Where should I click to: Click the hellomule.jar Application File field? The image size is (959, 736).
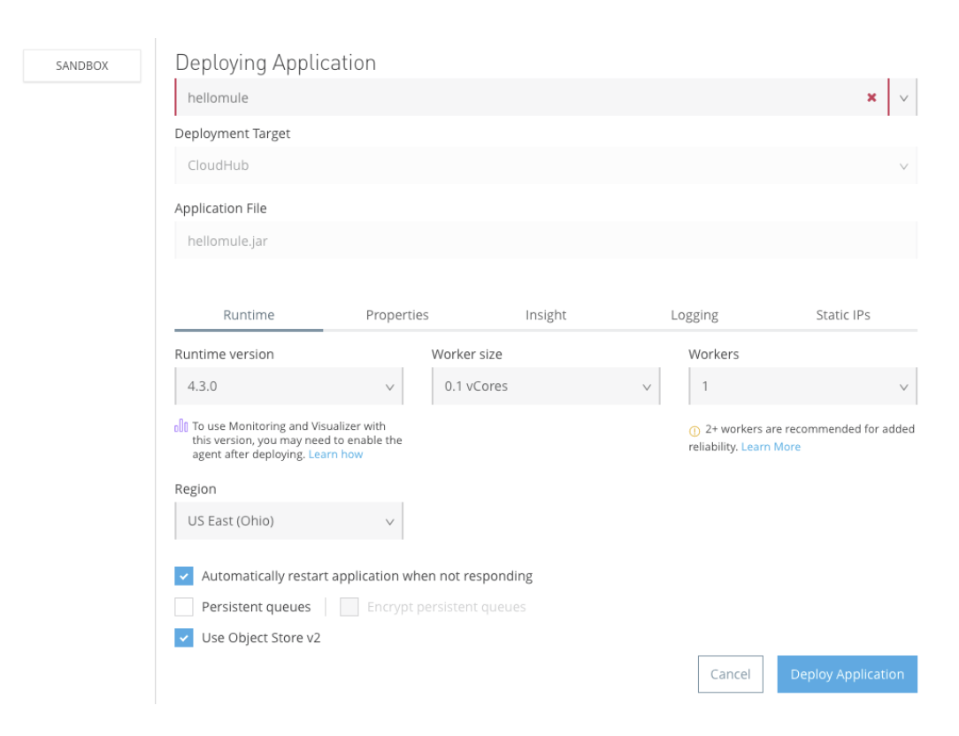[546, 241]
